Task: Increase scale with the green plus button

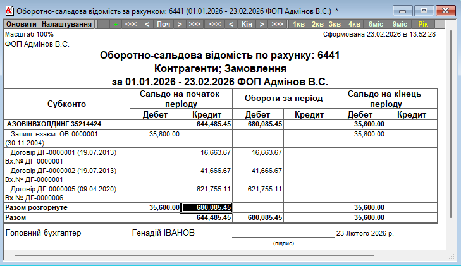Action: (x=115, y=24)
